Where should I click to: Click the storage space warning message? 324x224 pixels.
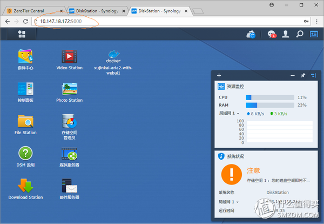click(x=278, y=181)
